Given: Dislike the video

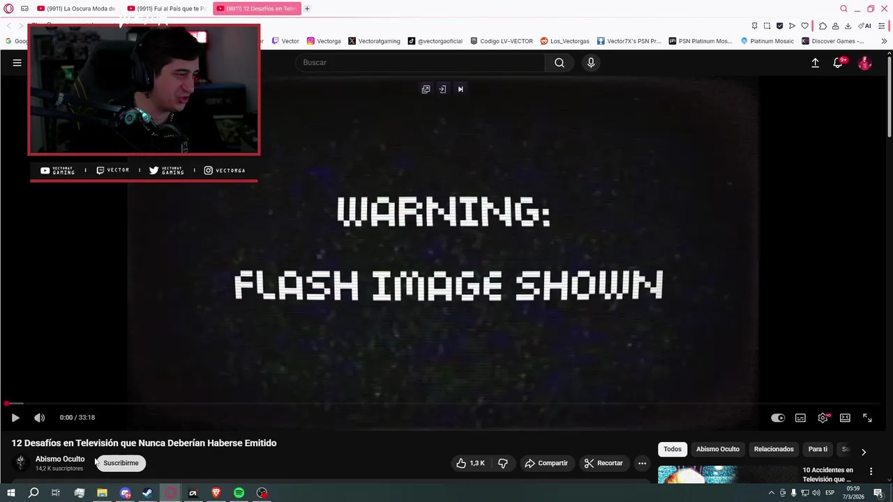Looking at the screenshot, I should (503, 463).
